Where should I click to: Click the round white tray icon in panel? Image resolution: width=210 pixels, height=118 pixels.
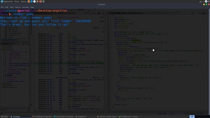[206, 1]
